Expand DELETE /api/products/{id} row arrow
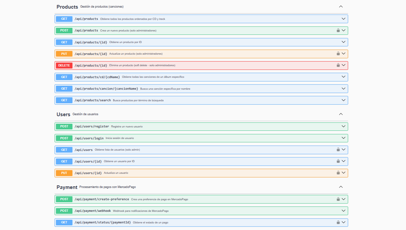Image resolution: width=406 pixels, height=230 pixels. (343, 65)
